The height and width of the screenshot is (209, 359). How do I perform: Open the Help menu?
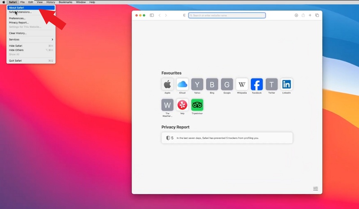92,2
